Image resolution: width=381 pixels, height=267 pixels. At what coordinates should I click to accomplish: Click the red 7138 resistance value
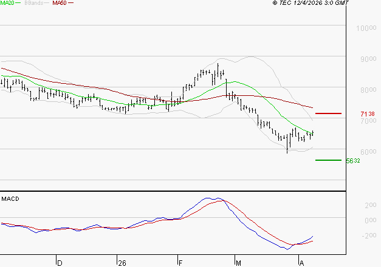pos(368,114)
